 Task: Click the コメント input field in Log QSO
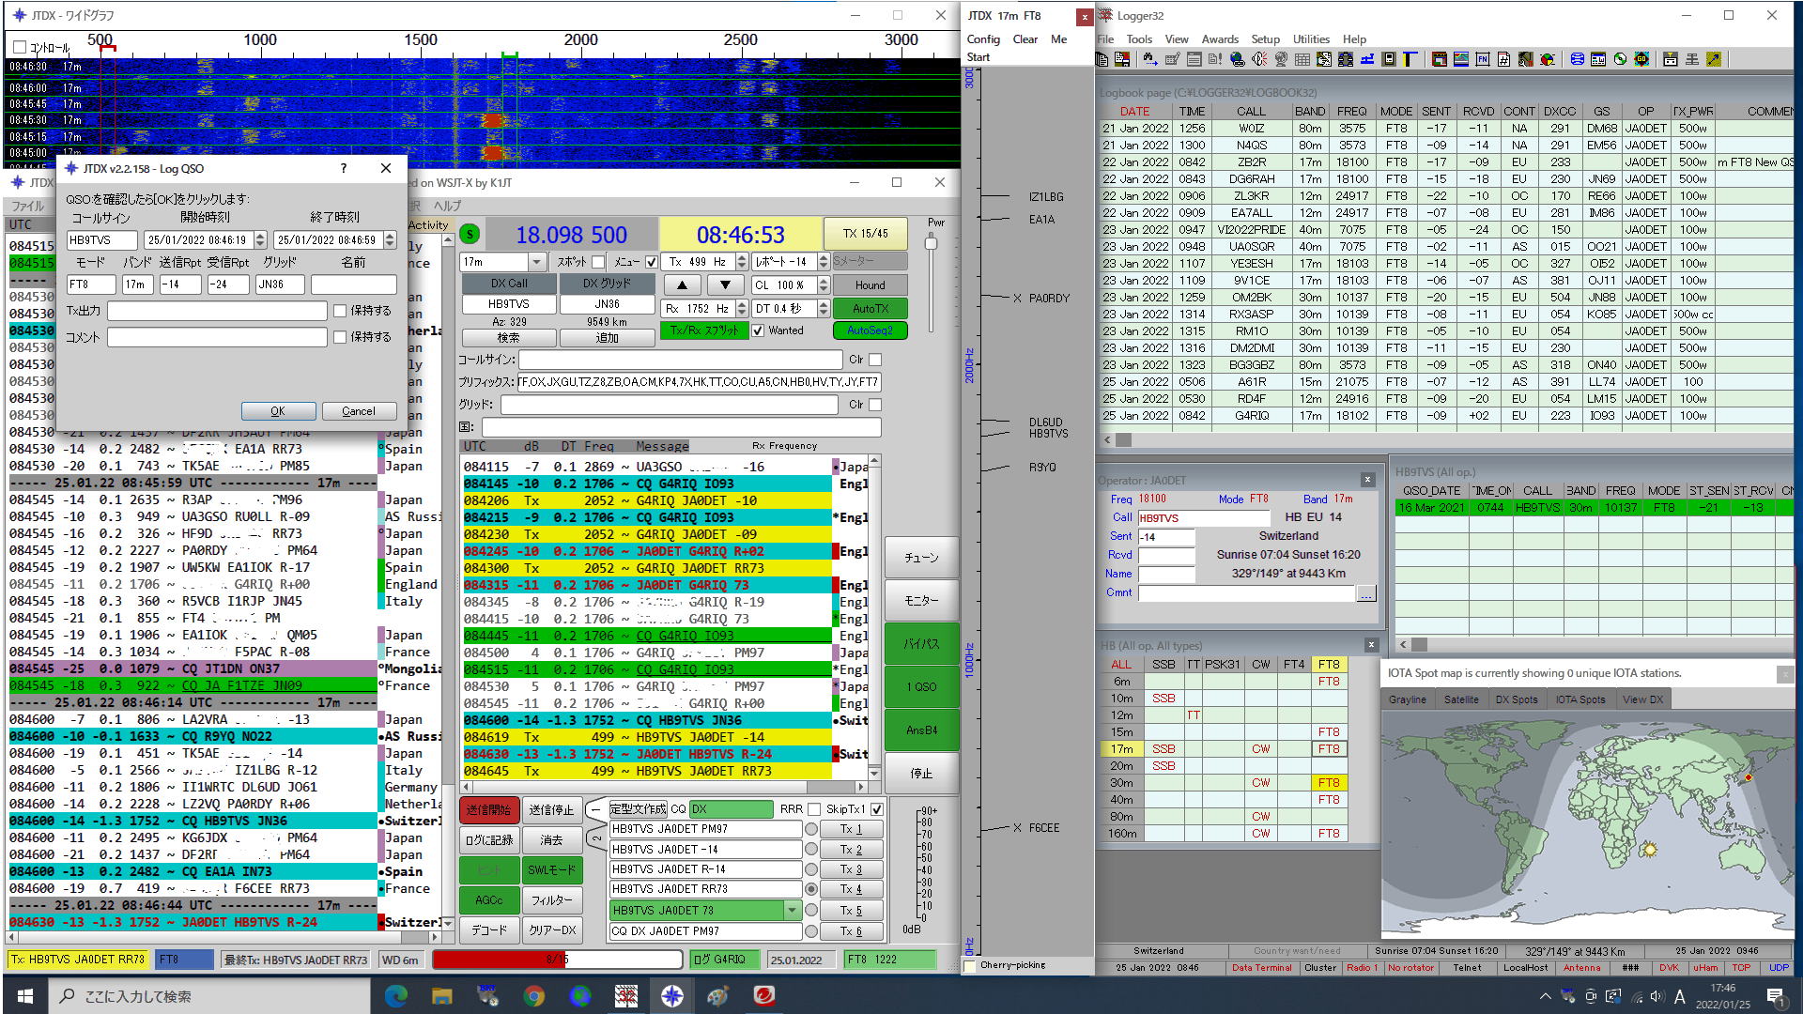(x=217, y=337)
